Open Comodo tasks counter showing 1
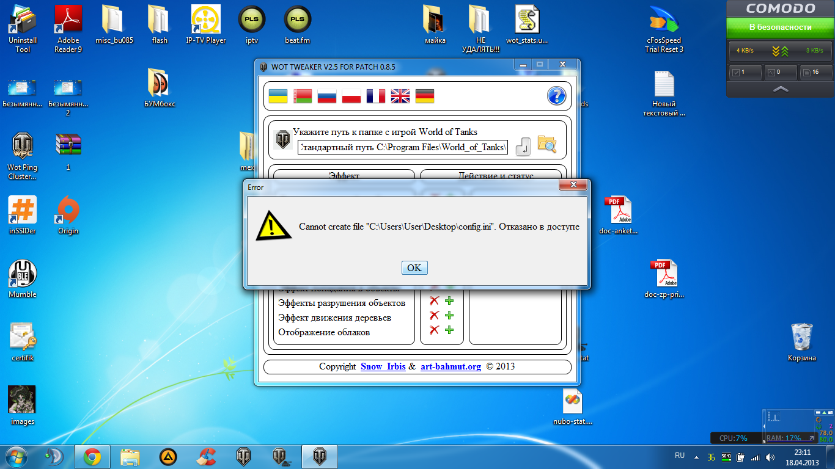835x469 pixels. 745,72
